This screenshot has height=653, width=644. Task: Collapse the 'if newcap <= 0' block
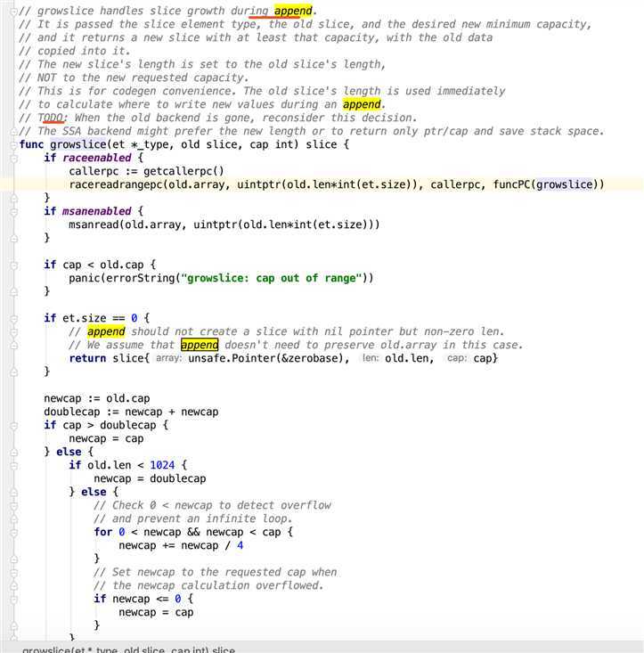click(13, 600)
